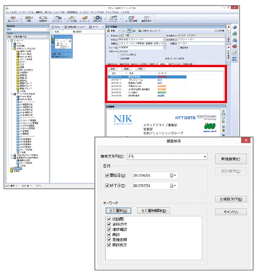258x274 pixels.
Task: Click the printer icon in right sidebar
Action: [x=235, y=40]
